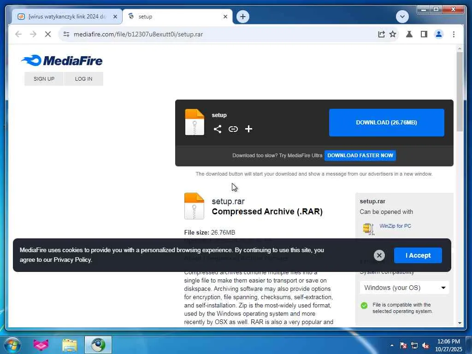The width and height of the screenshot is (472, 354).
Task: Close the wirus watykanczyk tab
Action: [115, 17]
